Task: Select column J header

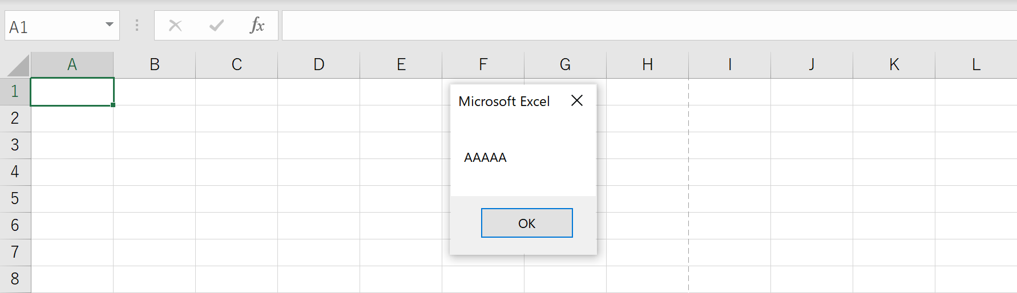Action: 812,64
